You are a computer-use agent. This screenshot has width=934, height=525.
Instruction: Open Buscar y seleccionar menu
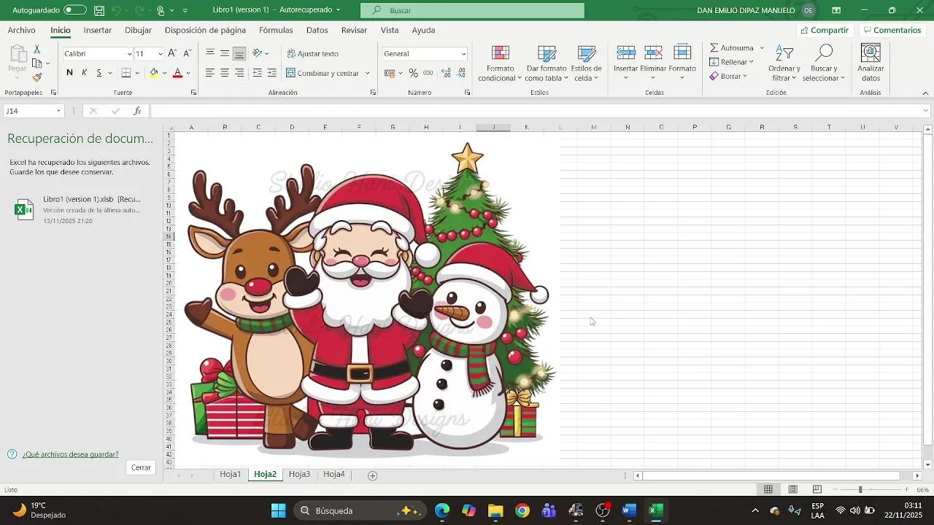823,63
